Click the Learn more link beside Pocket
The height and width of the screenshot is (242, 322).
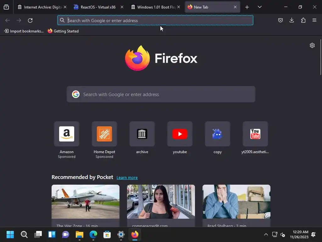(x=127, y=178)
